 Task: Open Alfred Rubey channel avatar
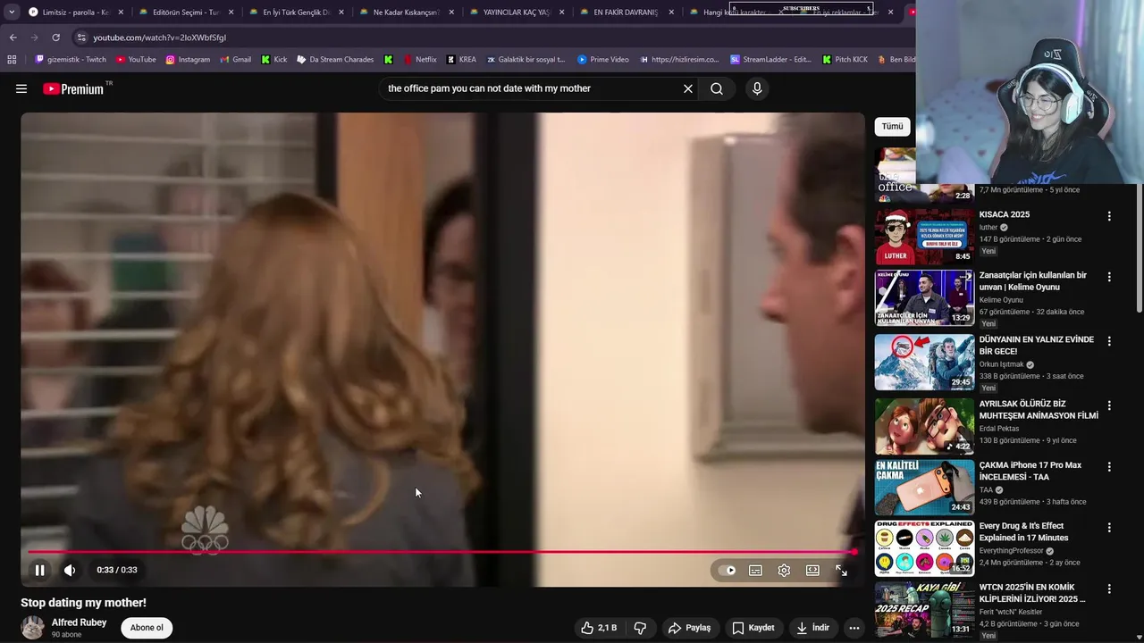click(x=33, y=628)
